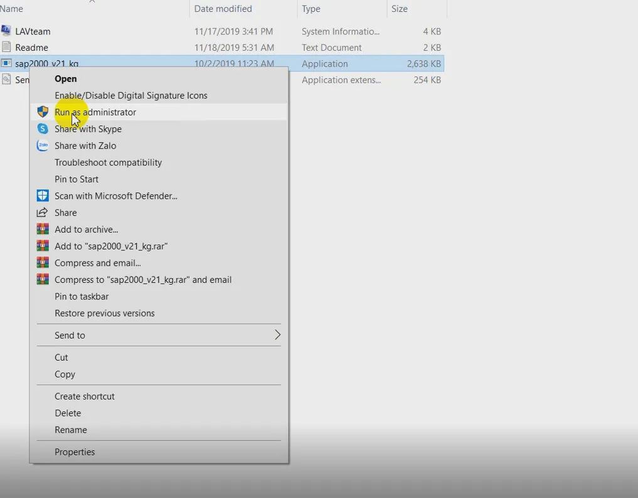Click the sap2000_v21_kg application icon
The image size is (638, 498).
click(x=8, y=63)
